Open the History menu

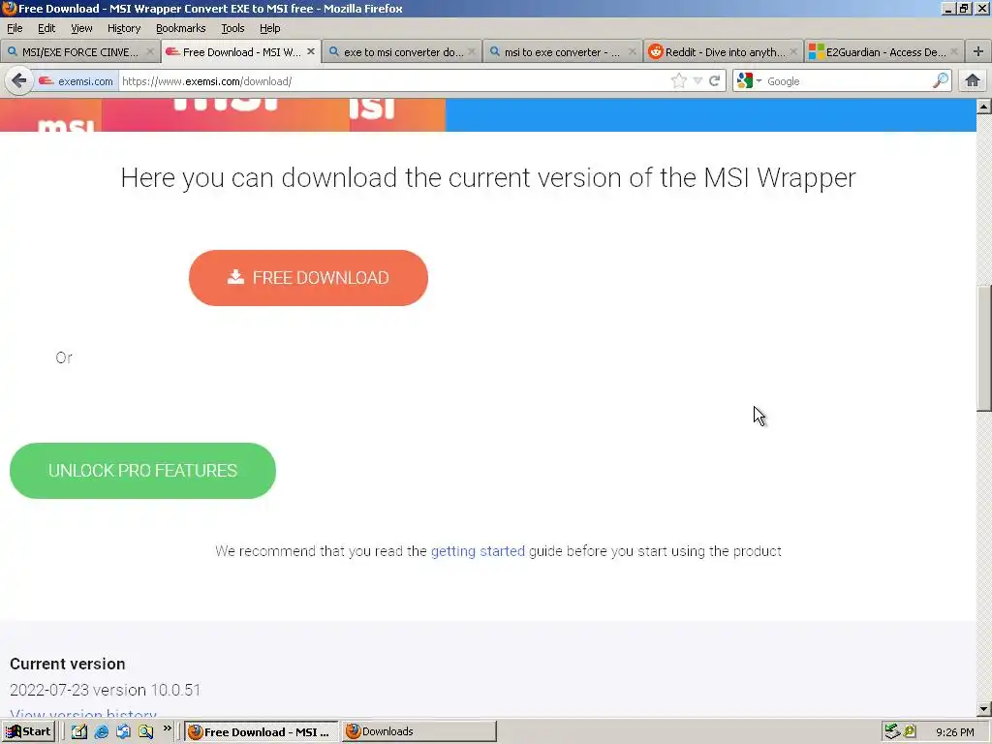124,28
